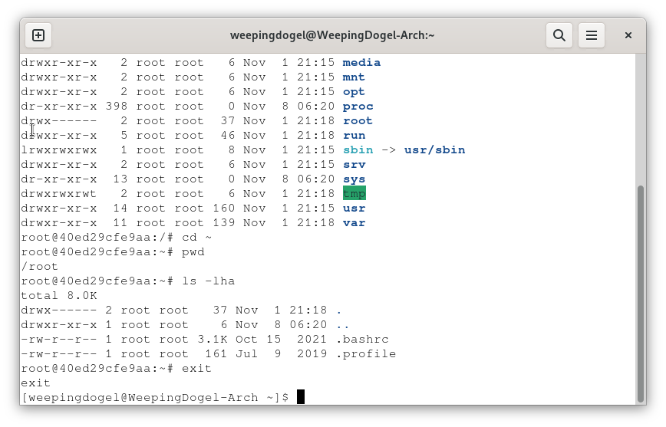Image resolution: width=666 pixels, height=427 pixels.
Task: Click the green highlighted tmp directory
Action: click(354, 193)
